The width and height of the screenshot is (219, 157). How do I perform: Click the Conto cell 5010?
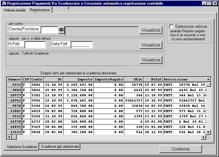(x=37, y=132)
